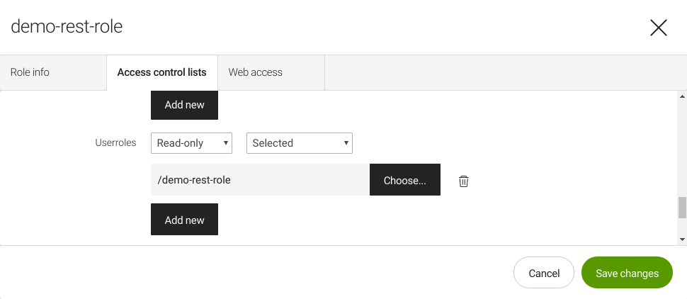Click the Userroles label

pyautogui.click(x=115, y=143)
